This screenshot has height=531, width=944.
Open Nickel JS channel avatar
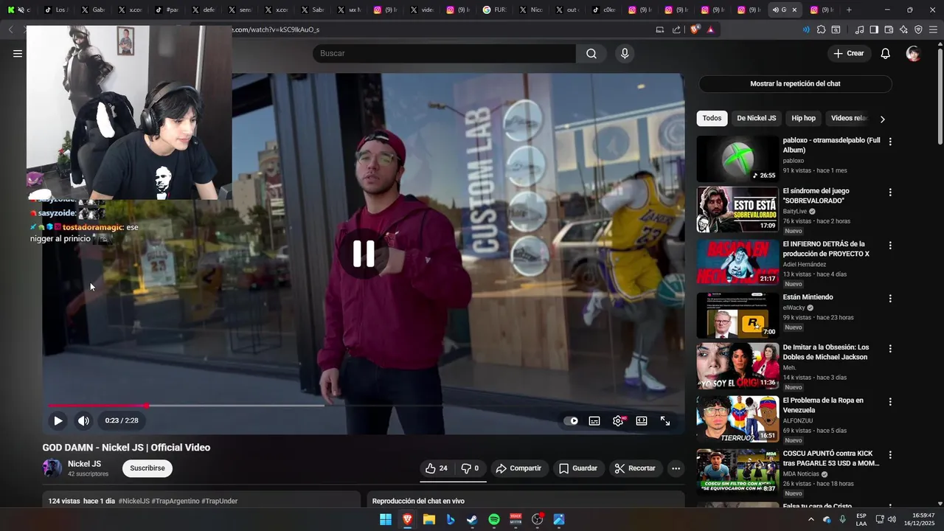point(52,468)
